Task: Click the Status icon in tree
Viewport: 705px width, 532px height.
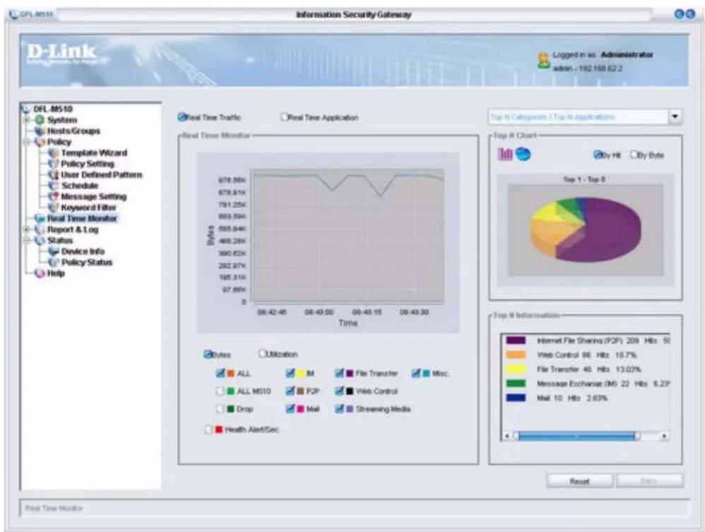Action: [40, 240]
